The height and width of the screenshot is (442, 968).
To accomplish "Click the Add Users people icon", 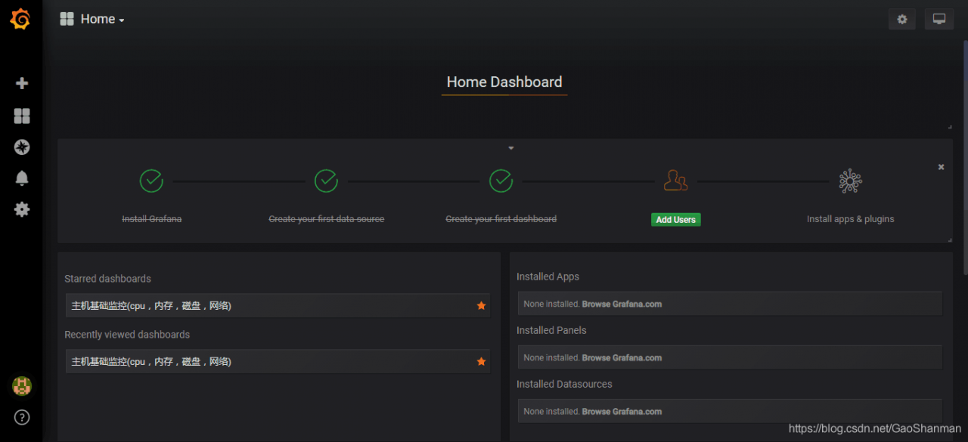I will coord(675,181).
